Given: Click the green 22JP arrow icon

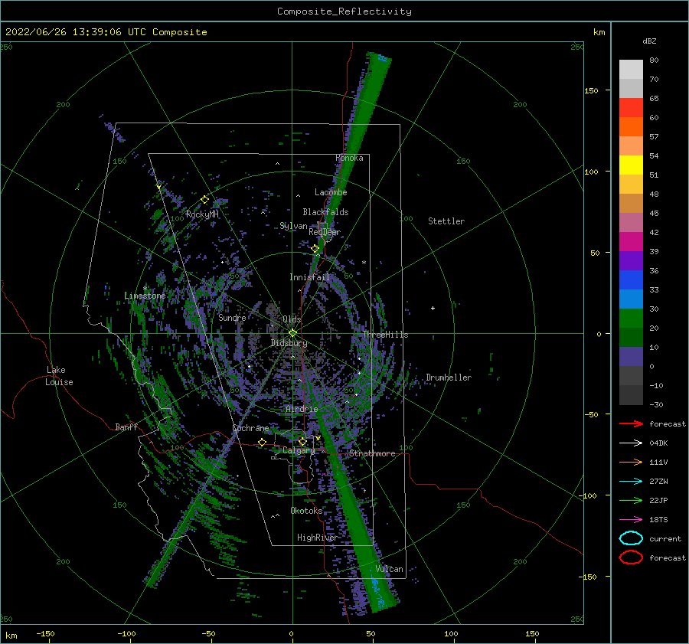Looking at the screenshot, I should [x=631, y=500].
